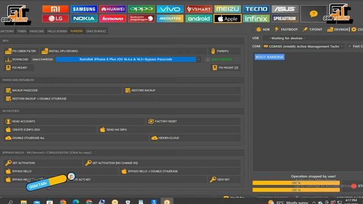The height and width of the screenshot is (204, 363).
Task: Click the green Boot Ramdisk button
Action: (219, 59)
